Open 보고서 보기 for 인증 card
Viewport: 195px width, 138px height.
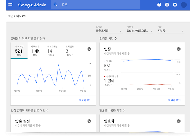point(174,100)
